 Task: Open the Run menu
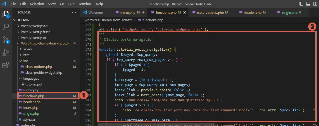click(x=71, y=4)
